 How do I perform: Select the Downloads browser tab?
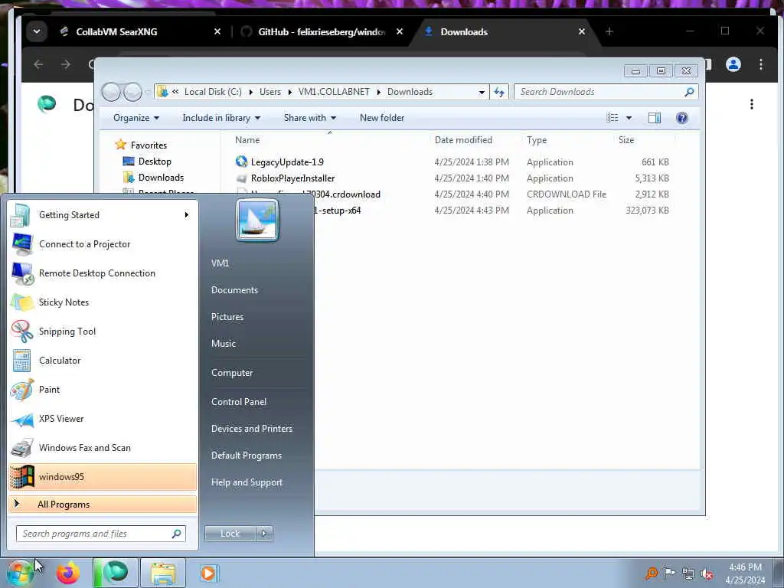pos(505,31)
